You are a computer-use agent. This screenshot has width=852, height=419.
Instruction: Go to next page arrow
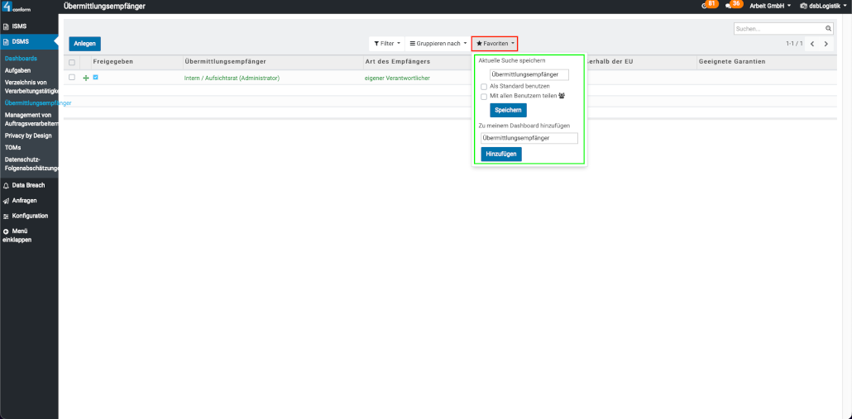(x=826, y=44)
